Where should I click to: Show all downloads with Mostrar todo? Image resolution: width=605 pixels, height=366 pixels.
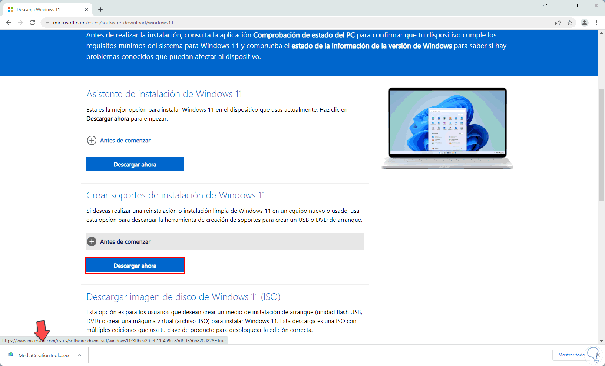(571, 355)
